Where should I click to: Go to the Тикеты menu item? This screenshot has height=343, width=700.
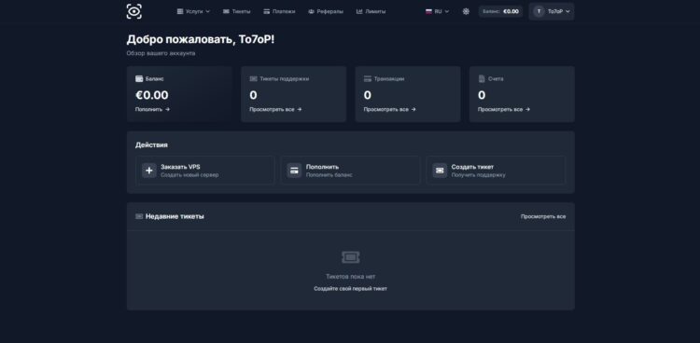coord(237,11)
